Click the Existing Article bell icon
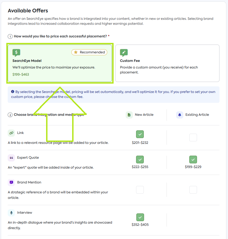 click(180, 115)
